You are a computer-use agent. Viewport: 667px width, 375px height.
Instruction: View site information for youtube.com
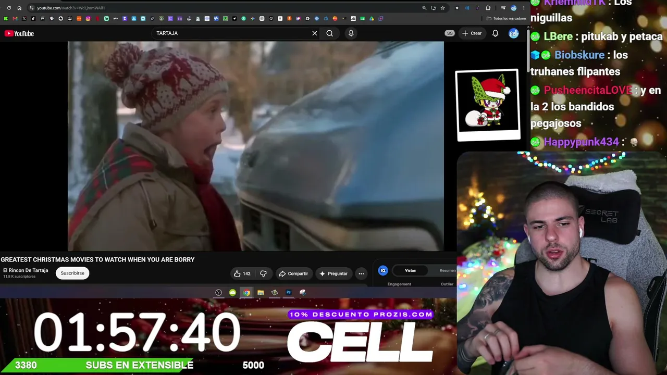[x=31, y=8]
